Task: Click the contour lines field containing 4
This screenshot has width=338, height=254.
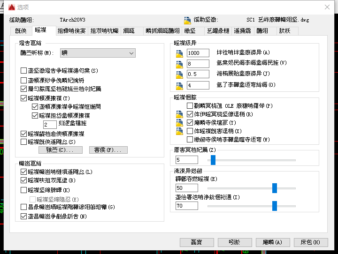Action: [x=198, y=85]
